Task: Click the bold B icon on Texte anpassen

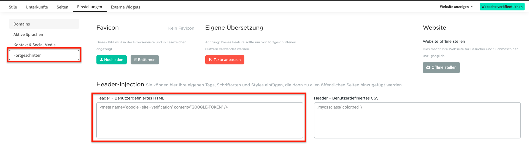Action: (x=210, y=60)
